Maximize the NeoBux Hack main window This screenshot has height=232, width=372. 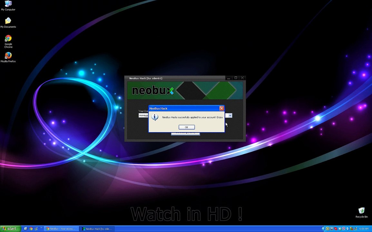[236, 78]
